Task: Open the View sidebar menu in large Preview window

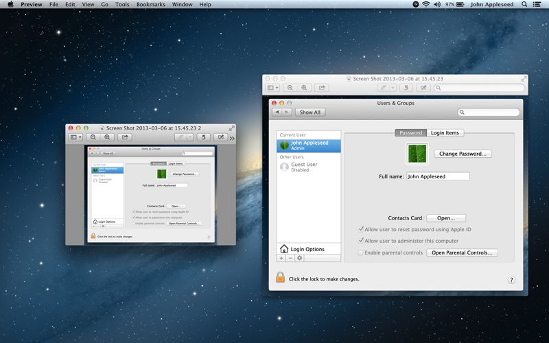Action: click(272, 88)
